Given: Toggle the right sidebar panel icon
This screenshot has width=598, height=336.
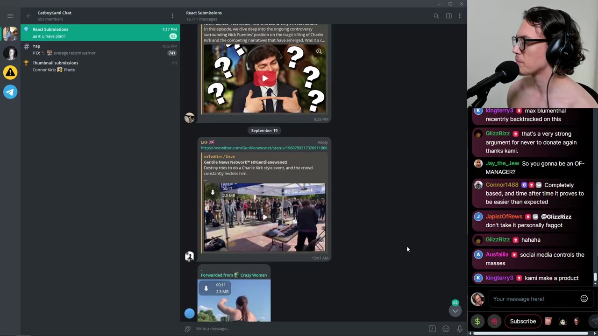Looking at the screenshot, I should pos(448,16).
